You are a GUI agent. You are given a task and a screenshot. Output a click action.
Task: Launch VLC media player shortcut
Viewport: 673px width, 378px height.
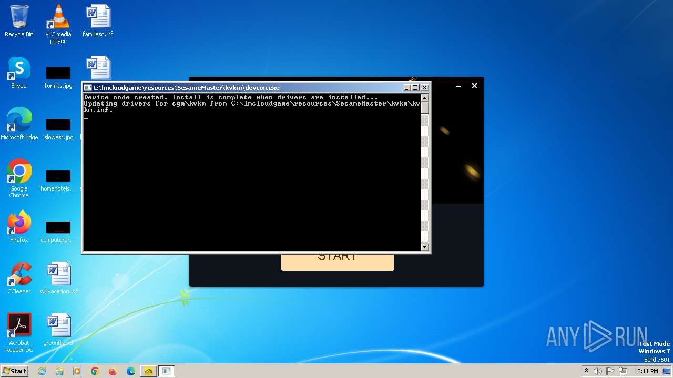(58, 24)
